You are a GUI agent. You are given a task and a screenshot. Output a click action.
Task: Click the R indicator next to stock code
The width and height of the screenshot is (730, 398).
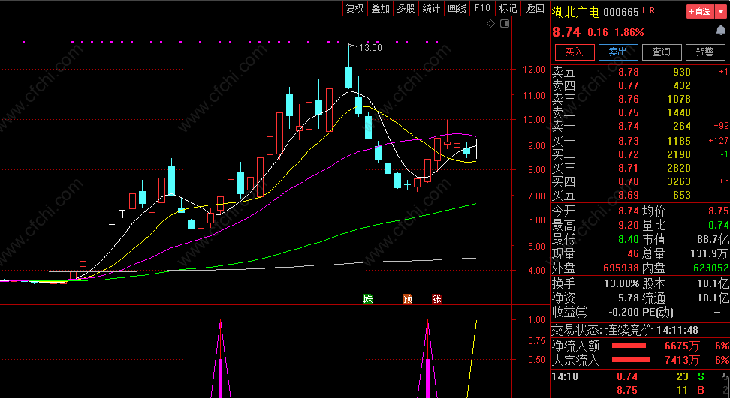click(x=652, y=10)
